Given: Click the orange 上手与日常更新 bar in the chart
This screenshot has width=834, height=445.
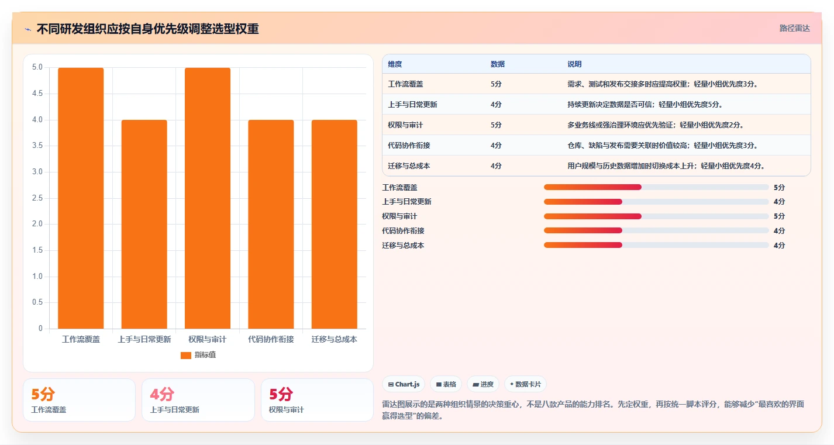Looking at the screenshot, I should [x=144, y=224].
